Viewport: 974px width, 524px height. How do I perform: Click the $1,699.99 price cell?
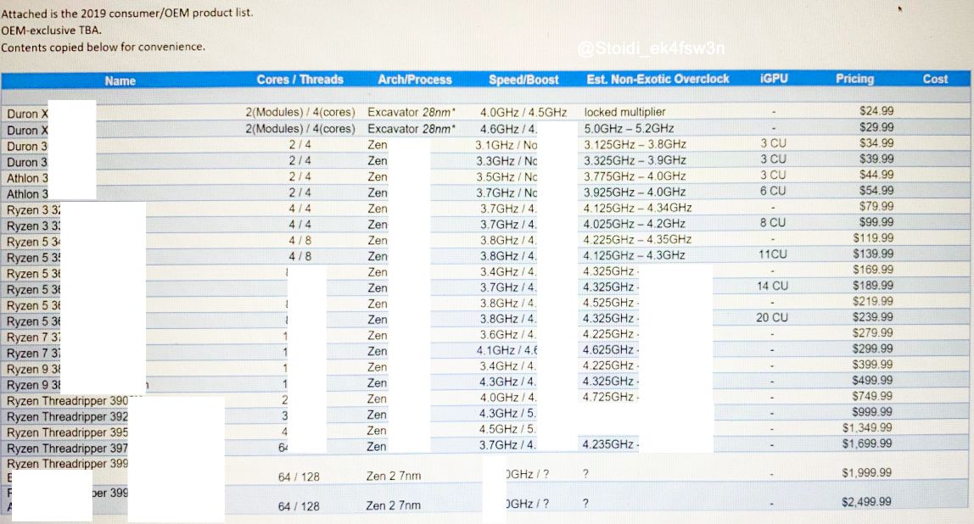867,443
